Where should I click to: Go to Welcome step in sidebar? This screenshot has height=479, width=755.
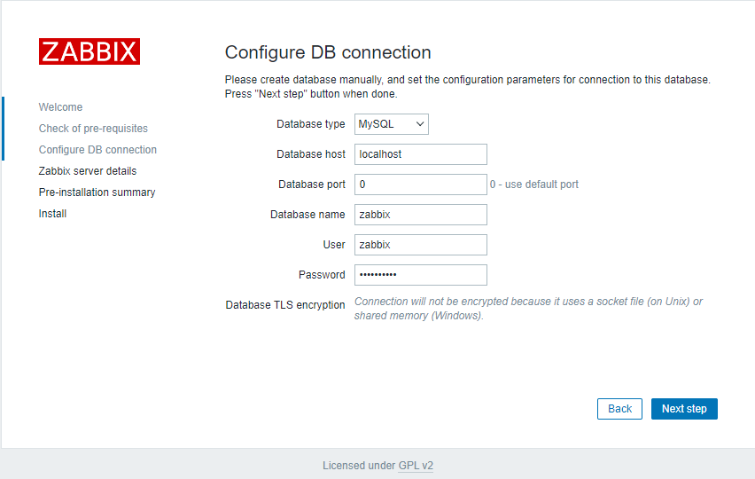60,107
